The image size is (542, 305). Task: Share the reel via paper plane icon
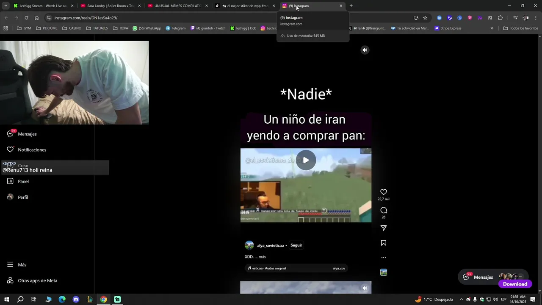(384, 228)
